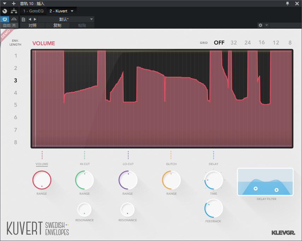302x241 pixels.
Task: Click the orange dotted glitch indicator
Action: point(171,155)
